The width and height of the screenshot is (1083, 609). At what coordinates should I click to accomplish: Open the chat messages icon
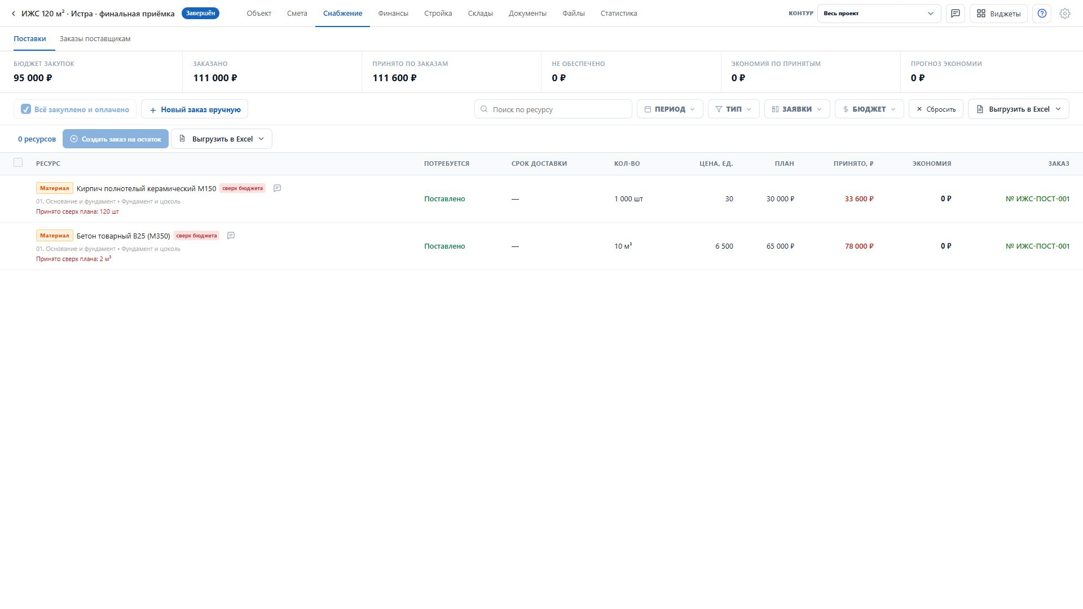pyautogui.click(x=956, y=14)
